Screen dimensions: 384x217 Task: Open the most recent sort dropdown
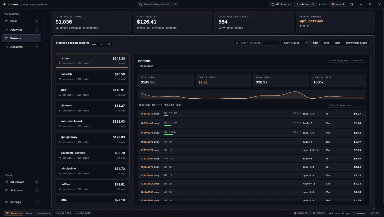294,43
